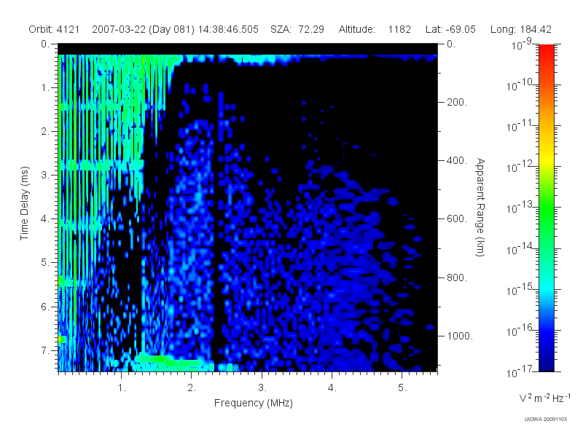583x437 pixels.
Task: Click the Lat: -69.05 header text
Action: point(450,29)
